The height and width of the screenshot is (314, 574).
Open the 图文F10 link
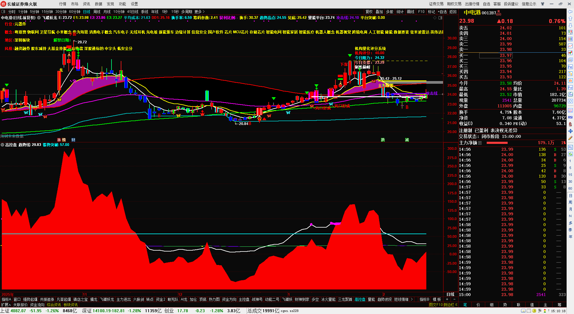click(x=436, y=305)
